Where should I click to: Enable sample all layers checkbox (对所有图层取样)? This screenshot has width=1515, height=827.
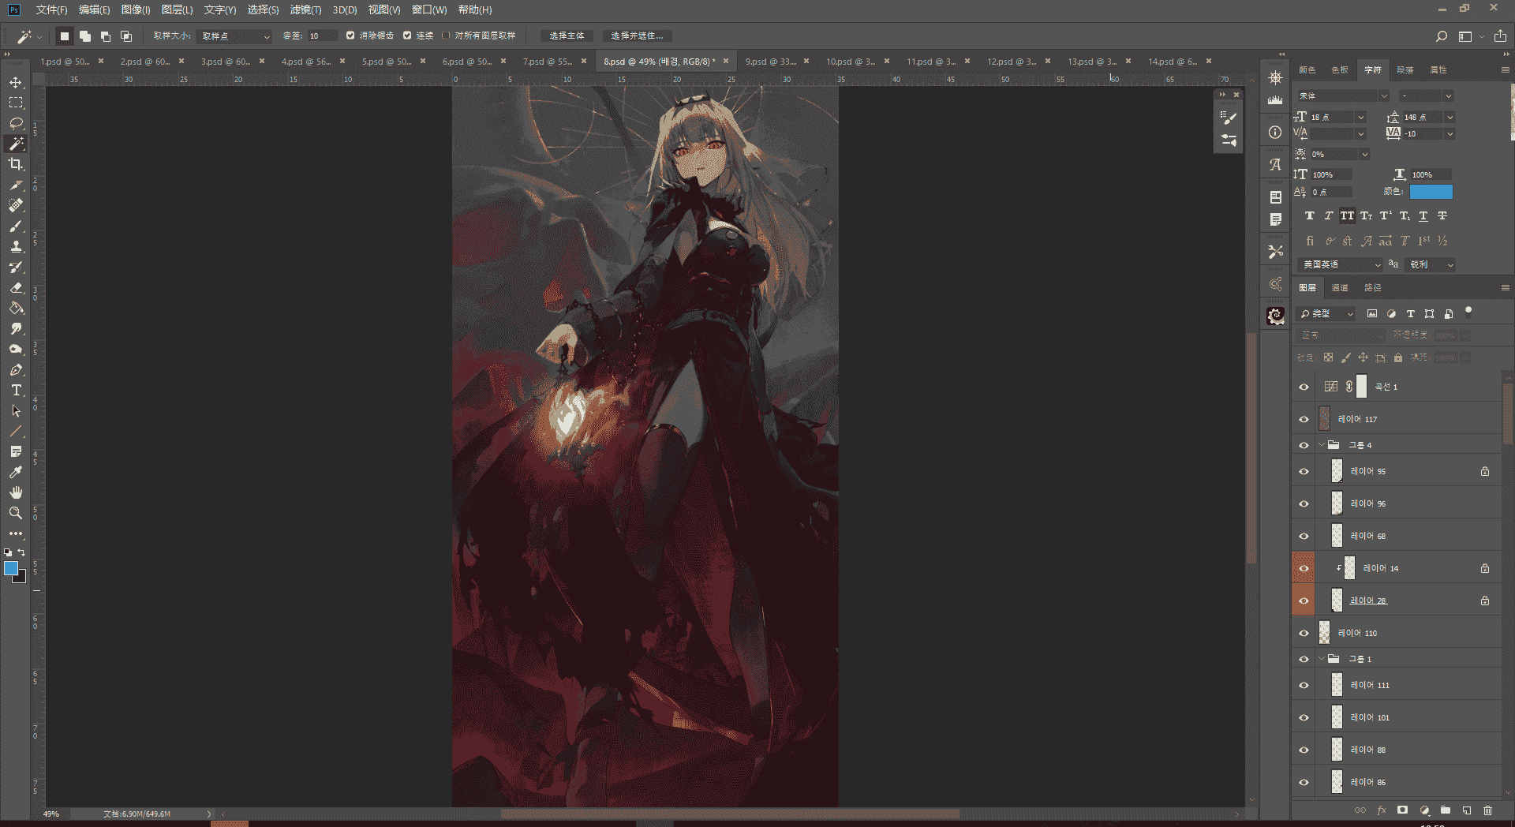[x=446, y=36]
